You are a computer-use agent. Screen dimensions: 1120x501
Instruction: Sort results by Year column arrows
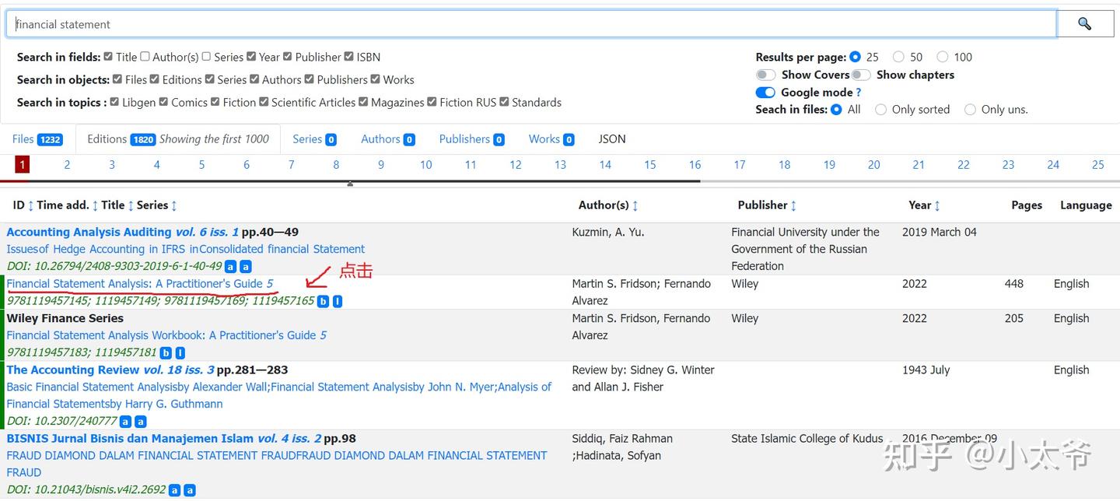[937, 205]
